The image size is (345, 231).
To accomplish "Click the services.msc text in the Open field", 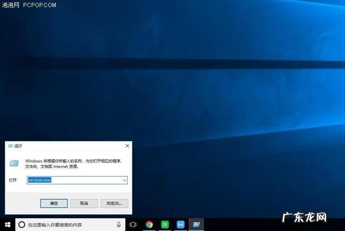I will [40, 180].
